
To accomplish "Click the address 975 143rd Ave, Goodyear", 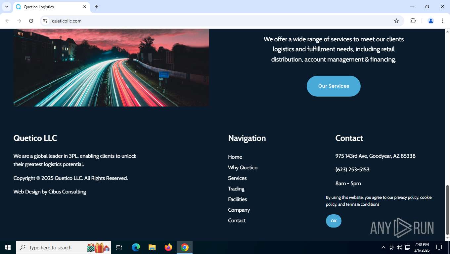I will (x=375, y=156).
